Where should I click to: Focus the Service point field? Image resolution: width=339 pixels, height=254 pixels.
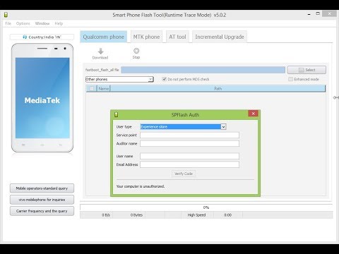click(x=189, y=135)
